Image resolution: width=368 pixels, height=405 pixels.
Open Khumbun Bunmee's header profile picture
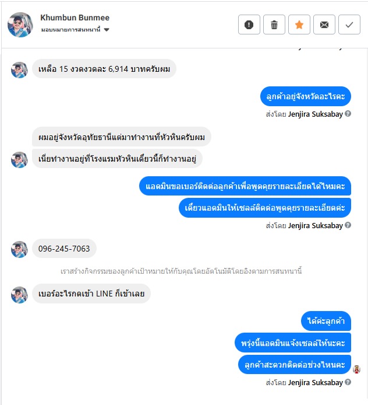pyautogui.click(x=20, y=25)
